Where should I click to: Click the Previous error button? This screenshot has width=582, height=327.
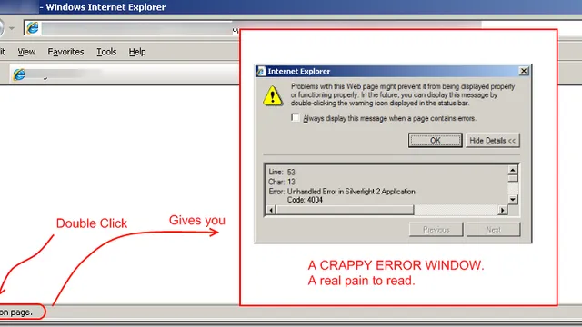tap(436, 230)
